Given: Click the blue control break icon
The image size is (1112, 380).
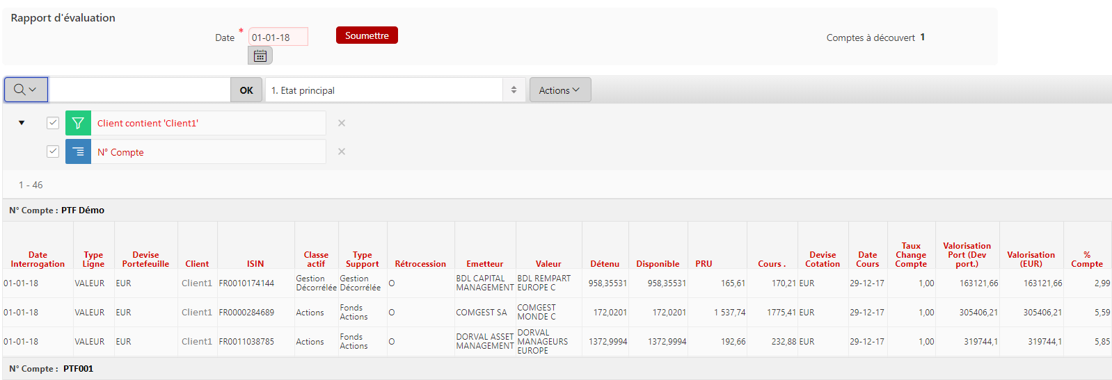Looking at the screenshot, I should 78,151.
